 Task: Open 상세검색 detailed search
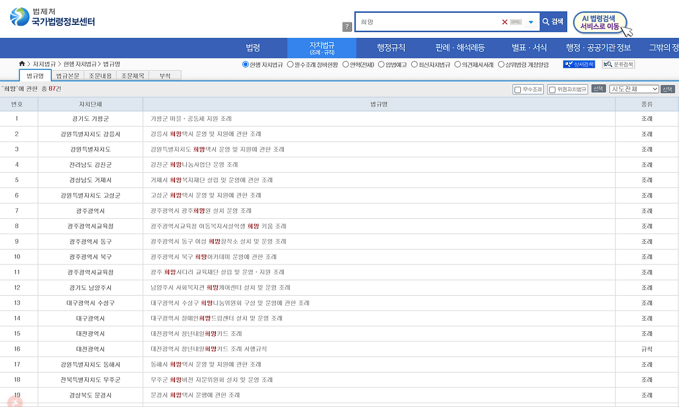pyautogui.click(x=581, y=64)
